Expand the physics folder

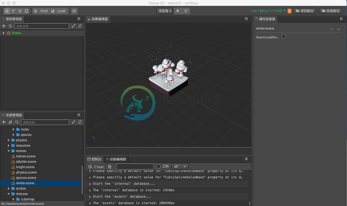(x=9, y=140)
